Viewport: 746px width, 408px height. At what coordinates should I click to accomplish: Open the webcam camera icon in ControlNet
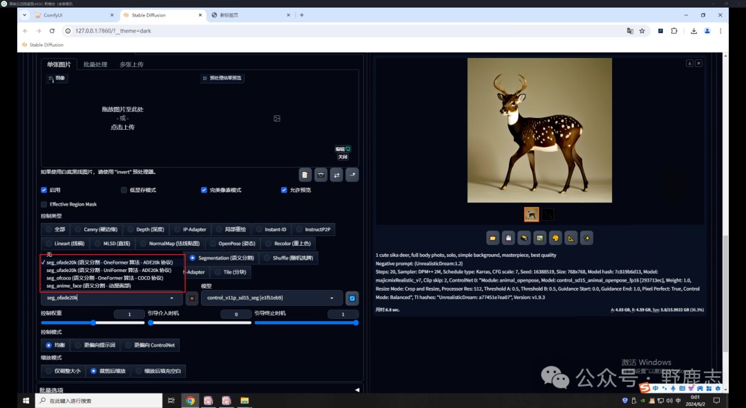point(321,175)
